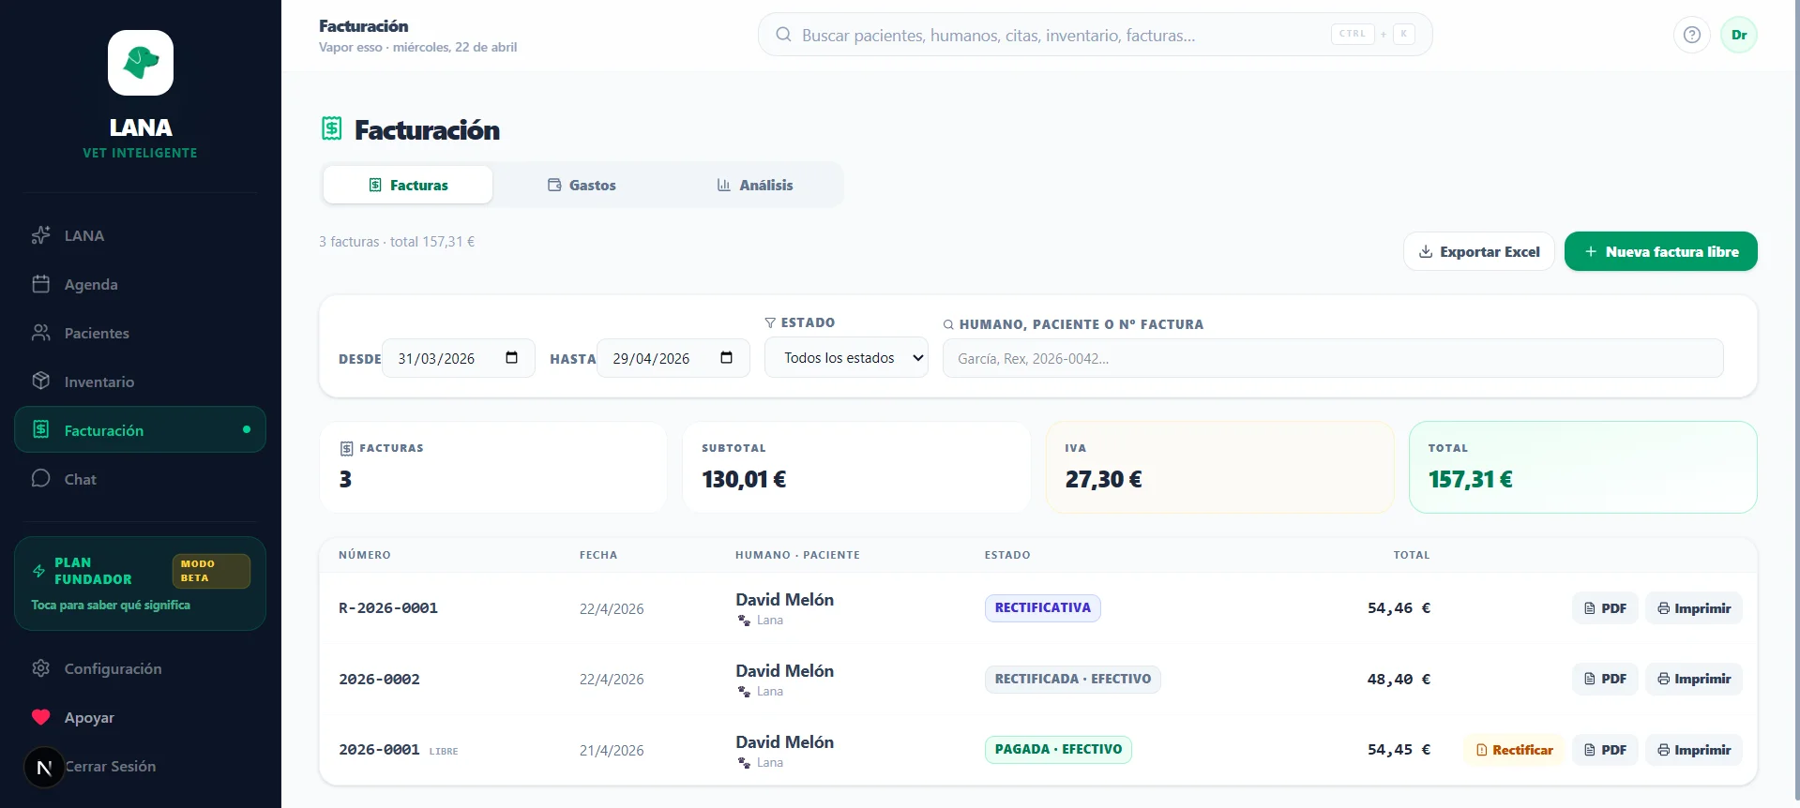1800x808 pixels.
Task: Click the Dr user avatar
Action: coord(1738,35)
